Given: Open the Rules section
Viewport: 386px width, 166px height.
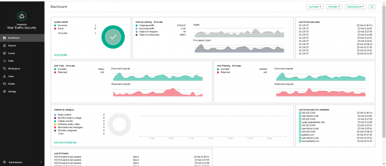Looking at the screenshot, I should coord(22,61).
